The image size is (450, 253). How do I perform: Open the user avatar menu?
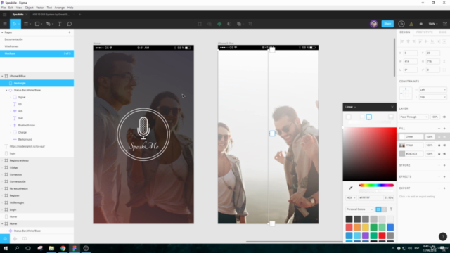click(x=373, y=24)
